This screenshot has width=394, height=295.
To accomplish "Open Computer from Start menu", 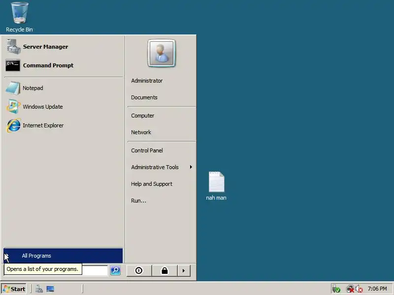I will coord(143,116).
